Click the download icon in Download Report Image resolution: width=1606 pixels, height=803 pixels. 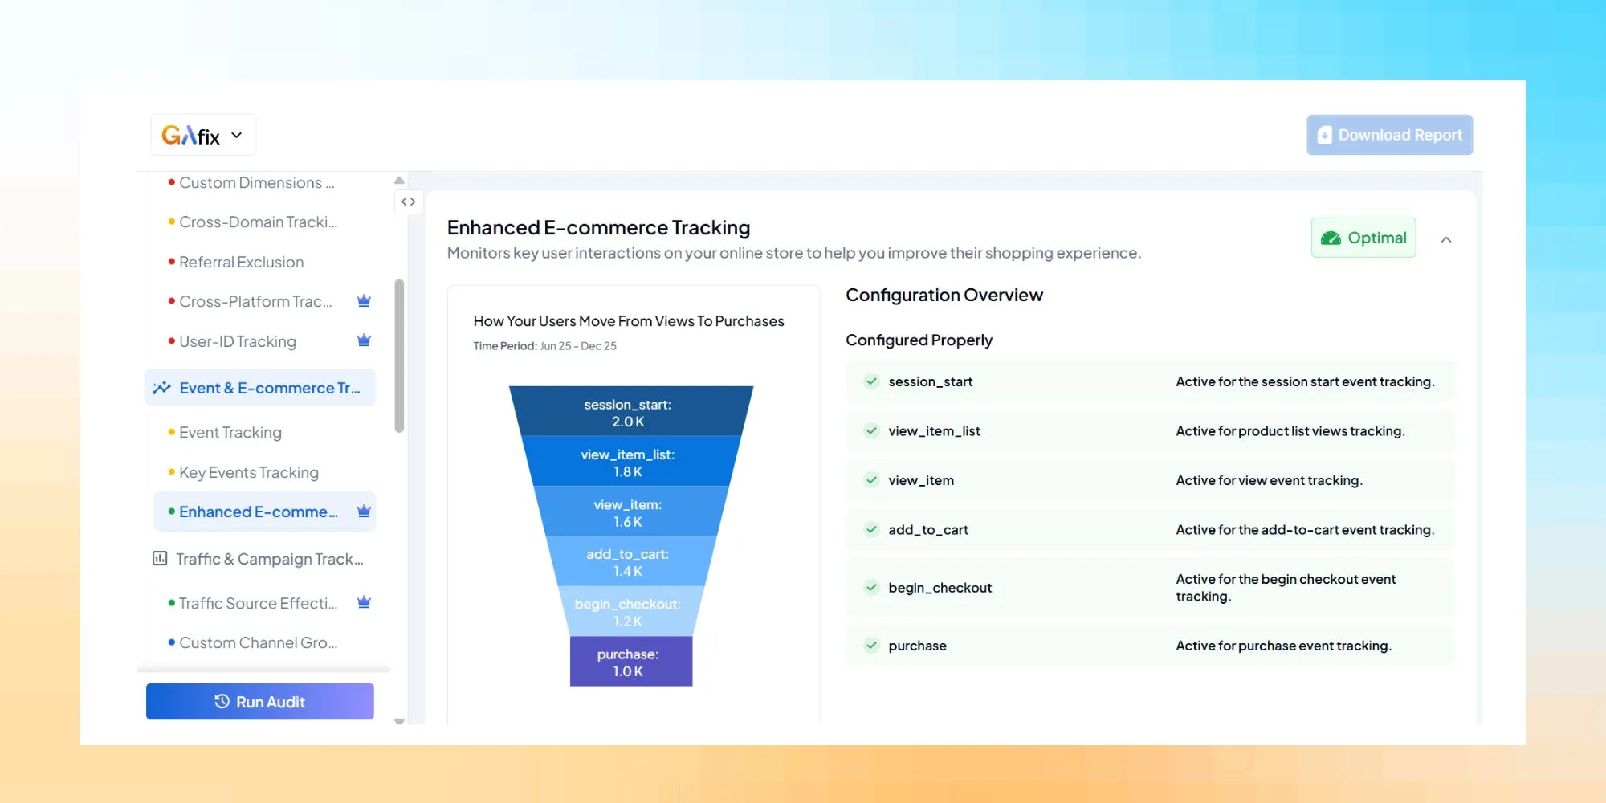click(1324, 135)
